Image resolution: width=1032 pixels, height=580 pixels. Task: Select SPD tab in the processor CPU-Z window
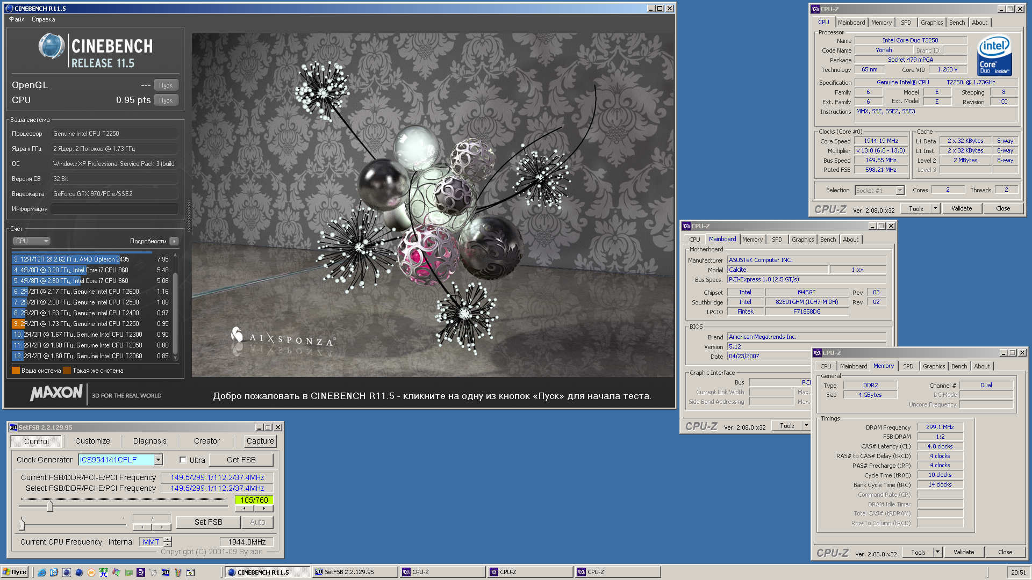(x=906, y=23)
